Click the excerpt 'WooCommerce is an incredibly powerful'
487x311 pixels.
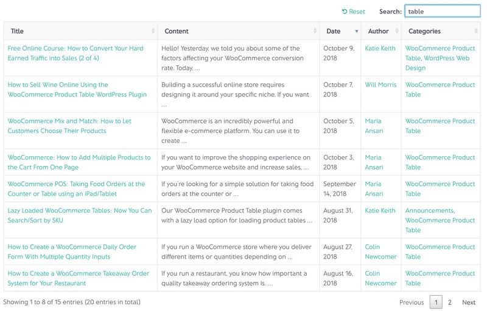[x=231, y=131]
